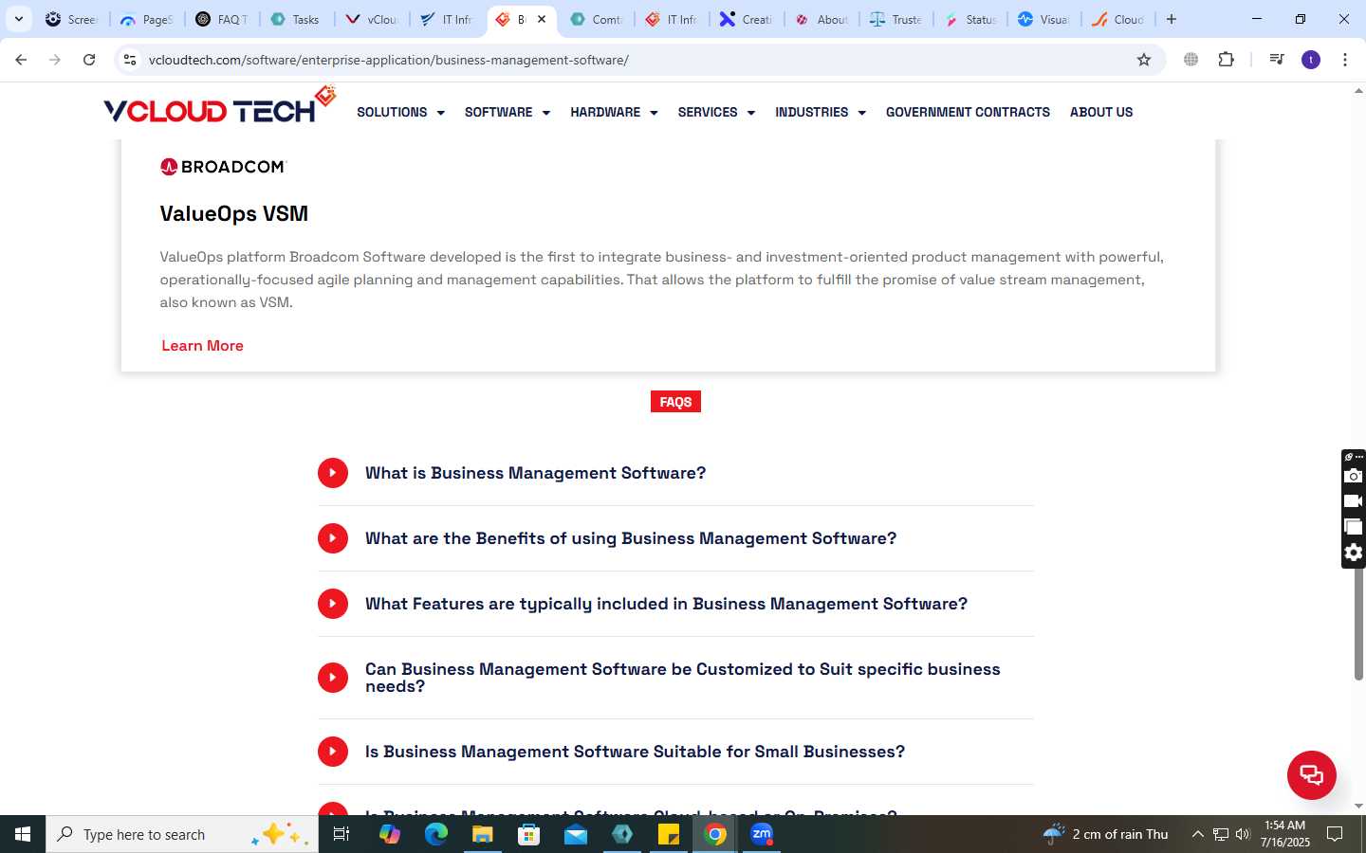Click the Windows search box
Image resolution: width=1366 pixels, height=853 pixels.
(182, 834)
